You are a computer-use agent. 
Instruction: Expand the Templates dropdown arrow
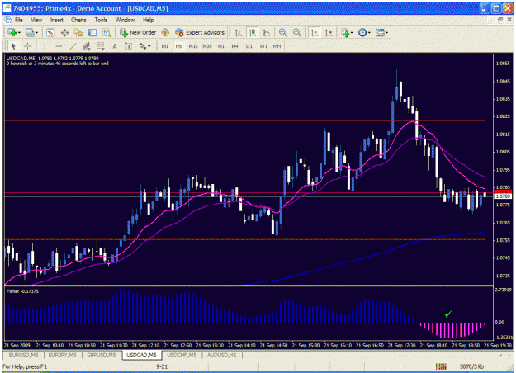coord(386,32)
